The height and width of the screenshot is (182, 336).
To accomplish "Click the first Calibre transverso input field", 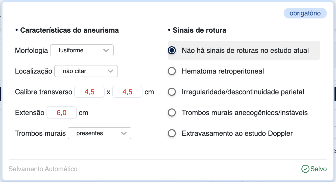I will click(89, 92).
